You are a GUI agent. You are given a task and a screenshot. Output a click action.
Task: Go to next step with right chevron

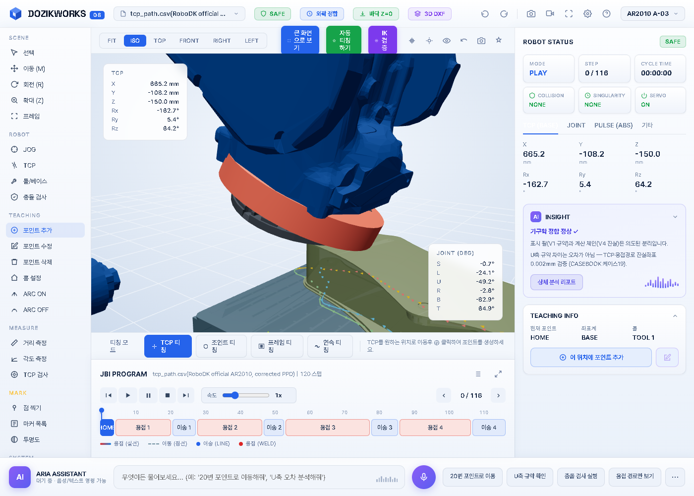coord(498,395)
